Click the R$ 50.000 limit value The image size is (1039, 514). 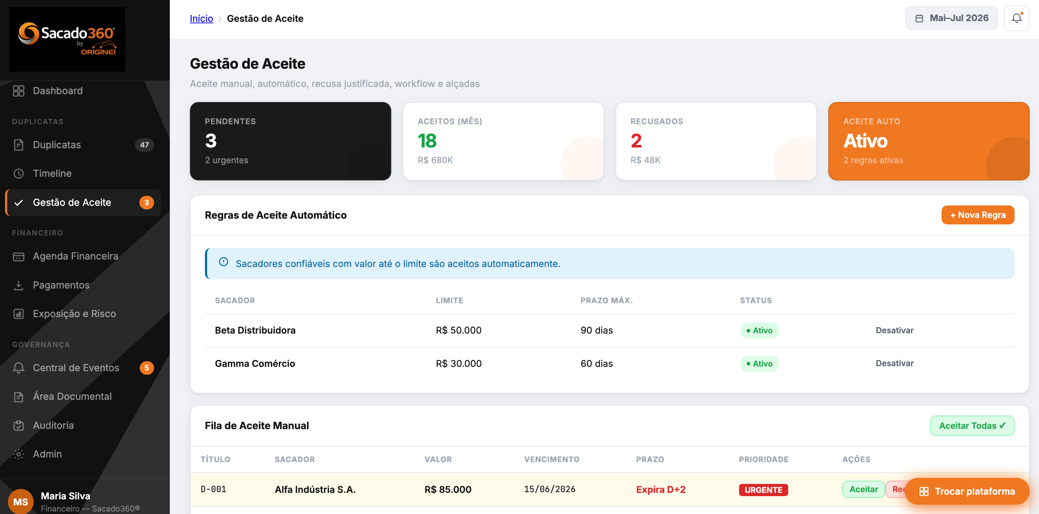[459, 330]
